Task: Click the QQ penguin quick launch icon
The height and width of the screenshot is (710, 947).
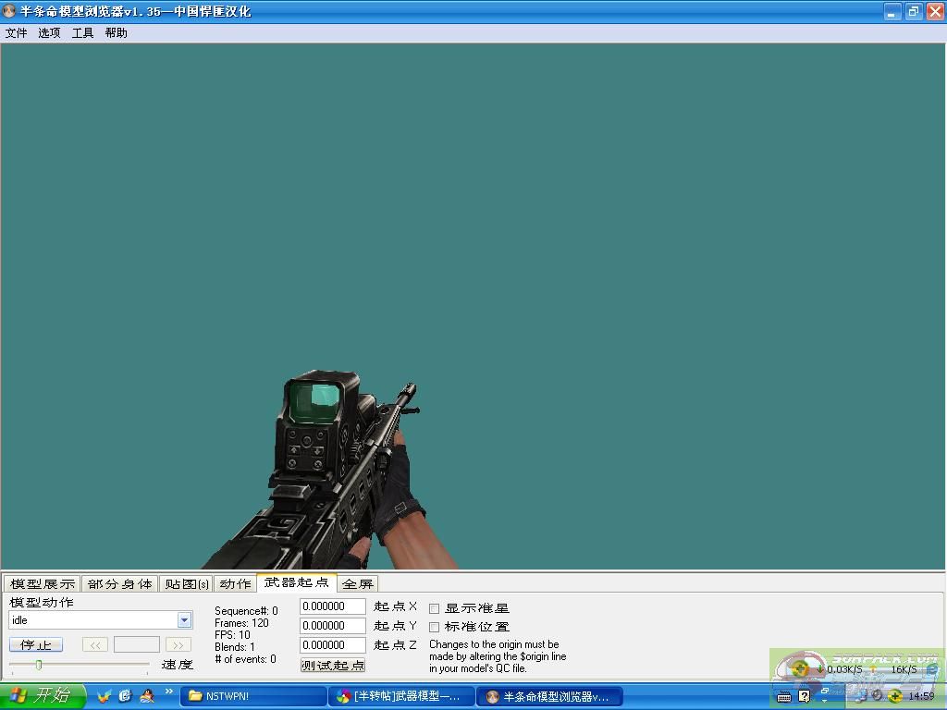Action: pyautogui.click(x=146, y=696)
